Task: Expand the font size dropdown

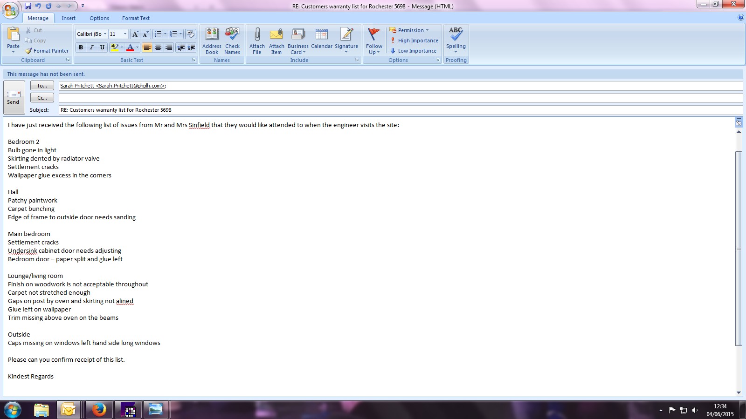Action: [125, 34]
